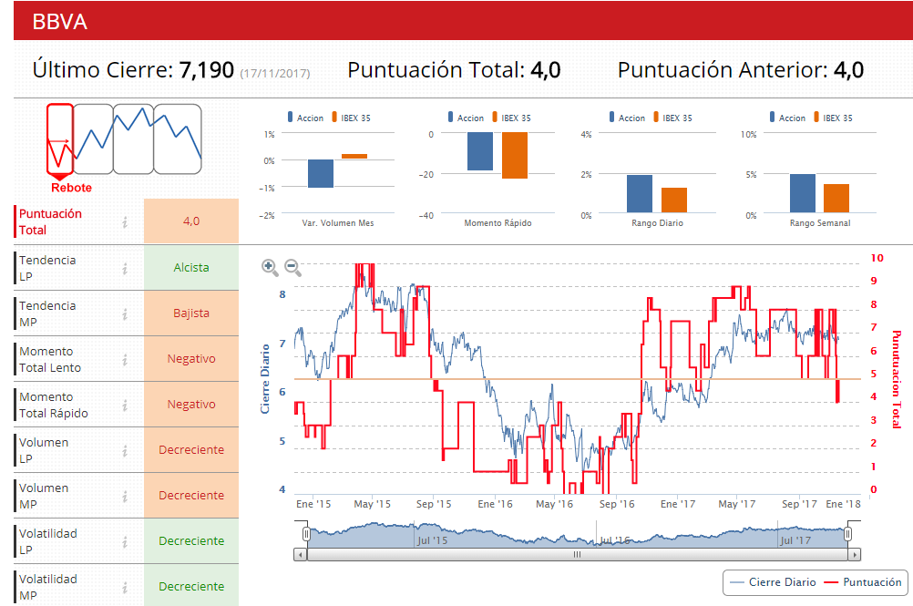Click the Puntuacion Total red axis title
This screenshot has width=913, height=606.
[897, 380]
